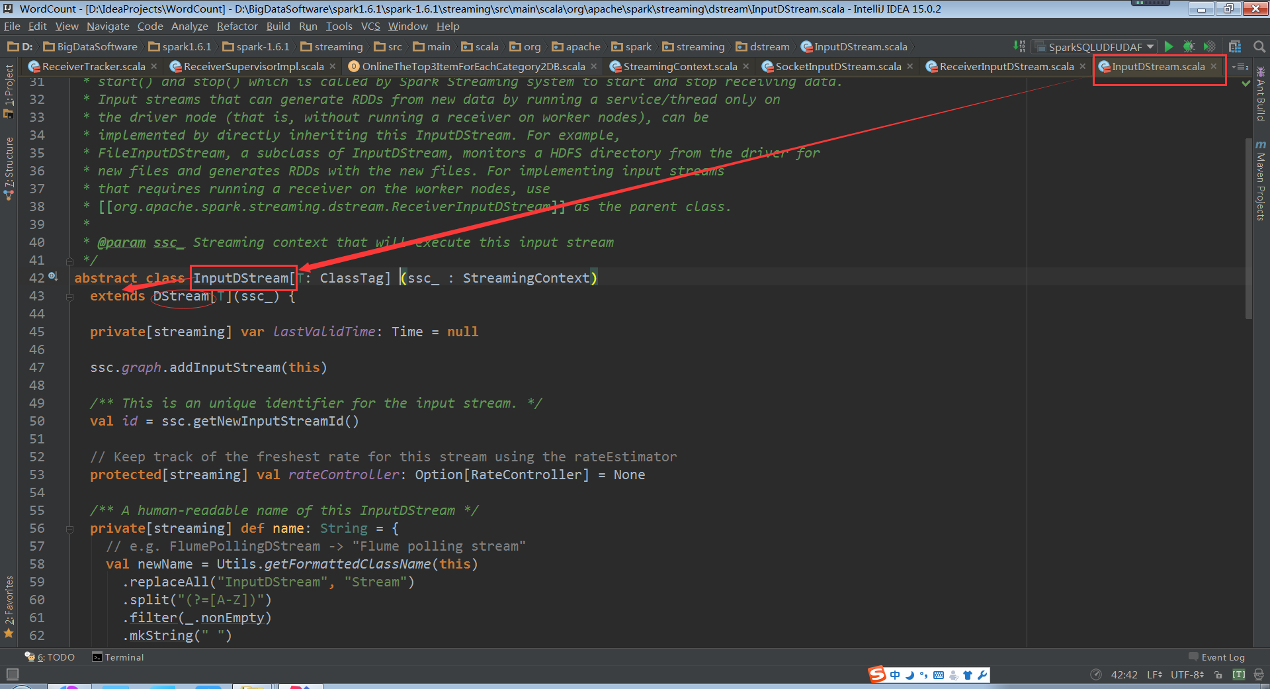Viewport: 1270px width, 689px height.
Task: Open Project Structure dialog icon
Action: pos(1235,46)
